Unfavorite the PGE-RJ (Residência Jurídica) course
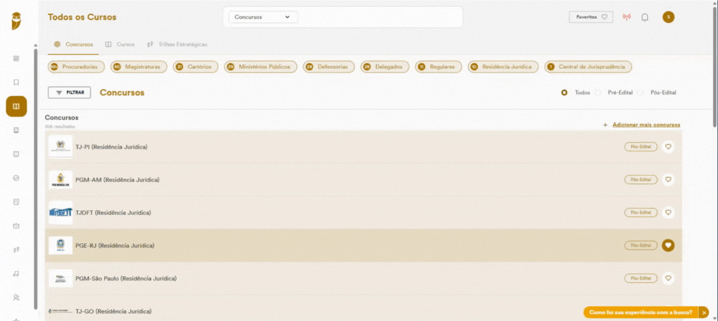 pyautogui.click(x=668, y=245)
